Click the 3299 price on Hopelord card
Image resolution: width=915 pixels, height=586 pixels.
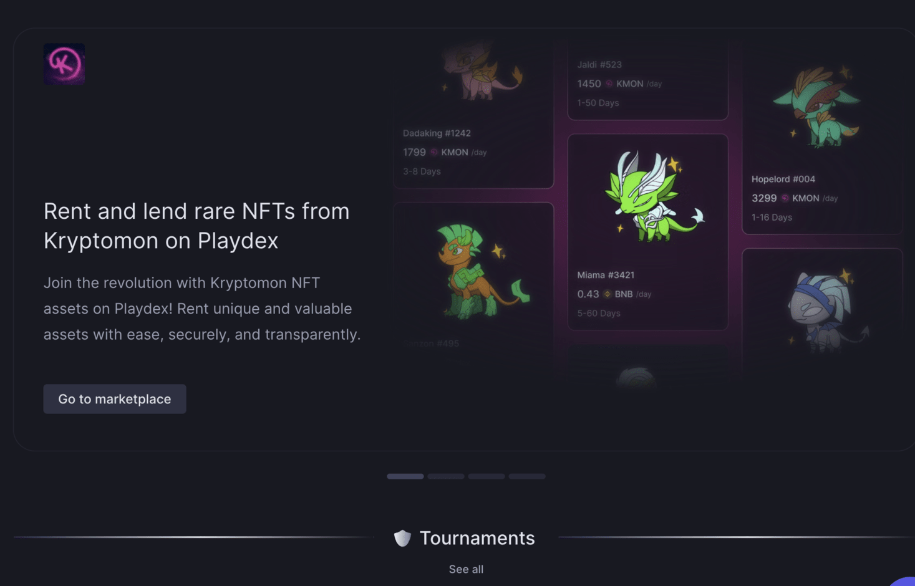tap(764, 198)
